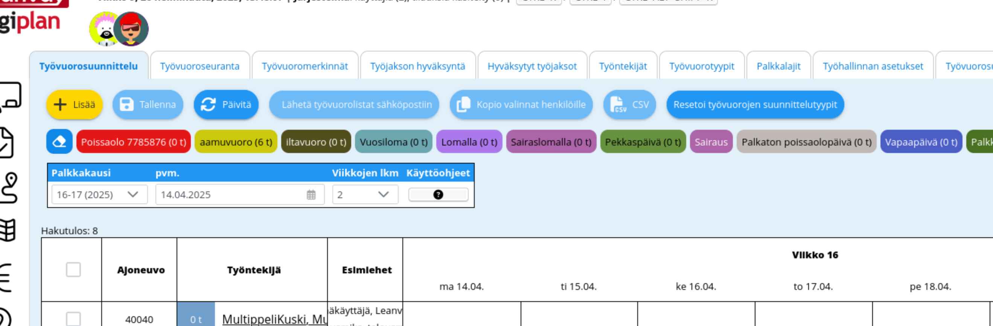Add a new shift with Lisää
993x326 pixels.
point(75,105)
